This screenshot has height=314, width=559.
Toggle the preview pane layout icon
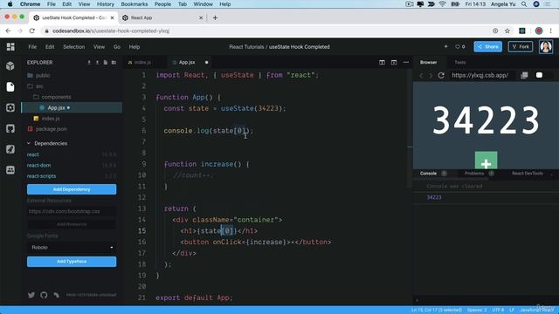(394, 62)
